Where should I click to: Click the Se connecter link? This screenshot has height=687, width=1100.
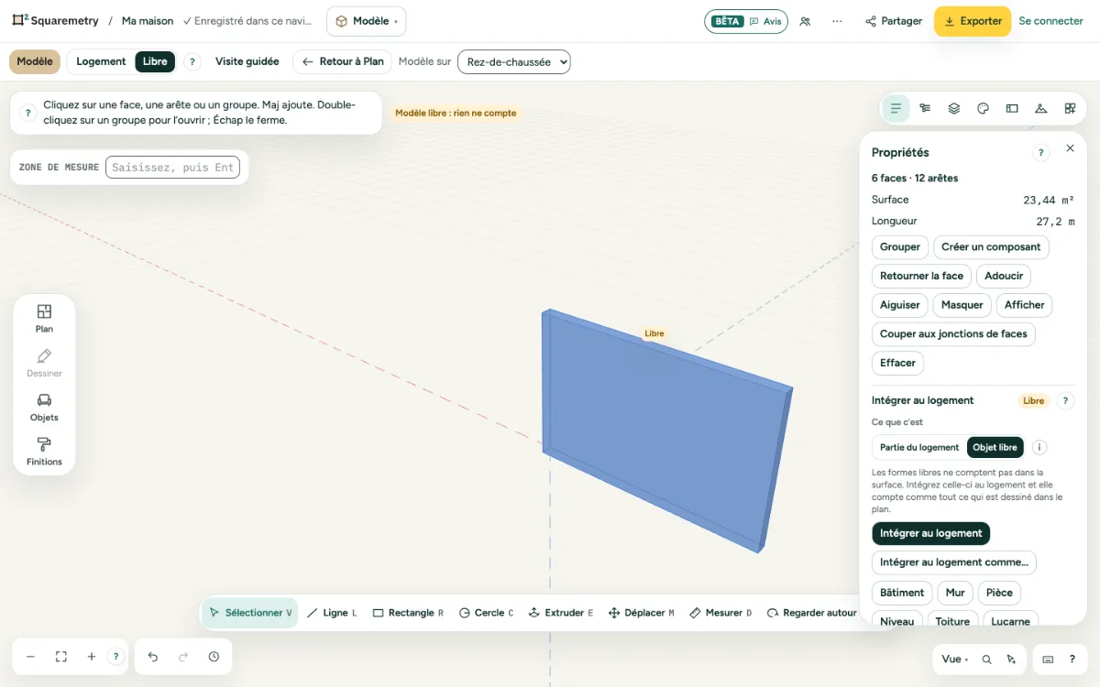(1050, 21)
